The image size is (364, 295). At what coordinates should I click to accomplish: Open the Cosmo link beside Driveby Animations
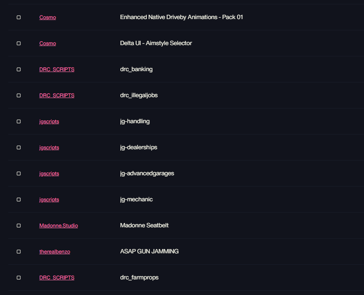[x=48, y=17]
